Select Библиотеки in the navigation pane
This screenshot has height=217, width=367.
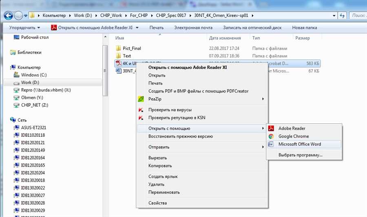(x=29, y=53)
